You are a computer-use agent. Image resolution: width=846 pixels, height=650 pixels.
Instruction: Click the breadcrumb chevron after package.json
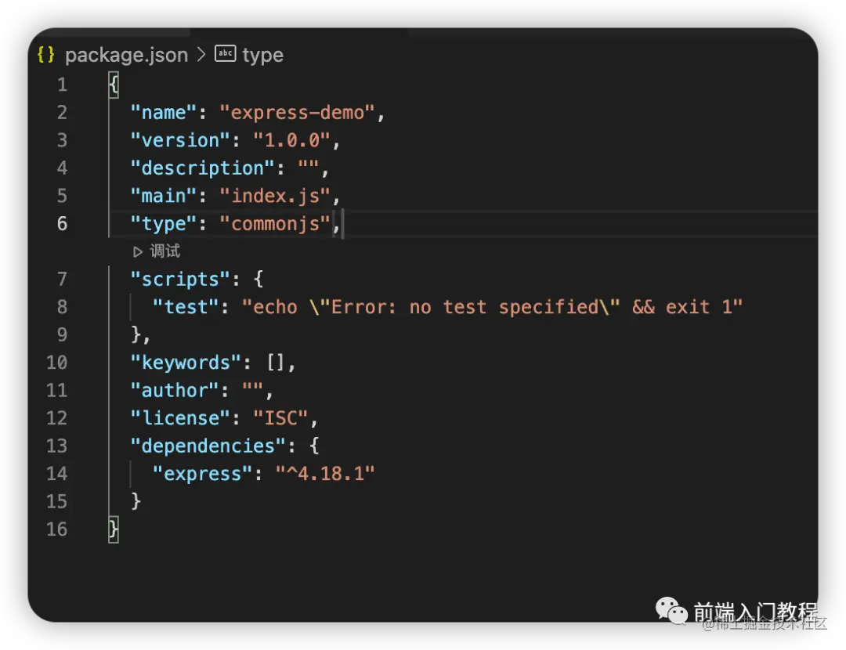click(201, 55)
